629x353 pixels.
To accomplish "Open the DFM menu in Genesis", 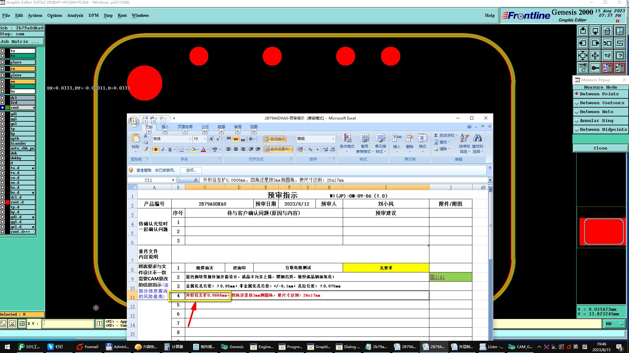I will (93, 15).
